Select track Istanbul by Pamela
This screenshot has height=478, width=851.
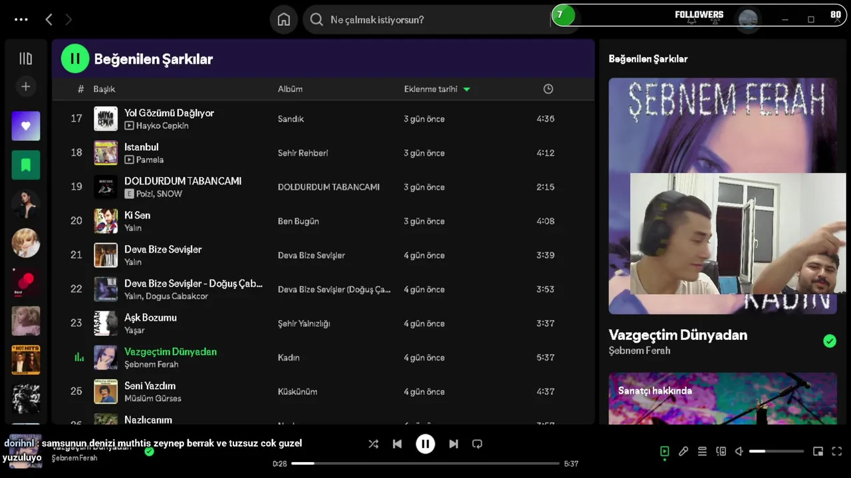(x=142, y=147)
